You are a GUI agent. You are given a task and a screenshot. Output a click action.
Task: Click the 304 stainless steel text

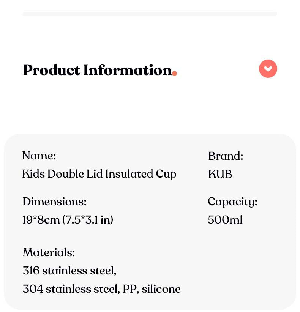71,289
